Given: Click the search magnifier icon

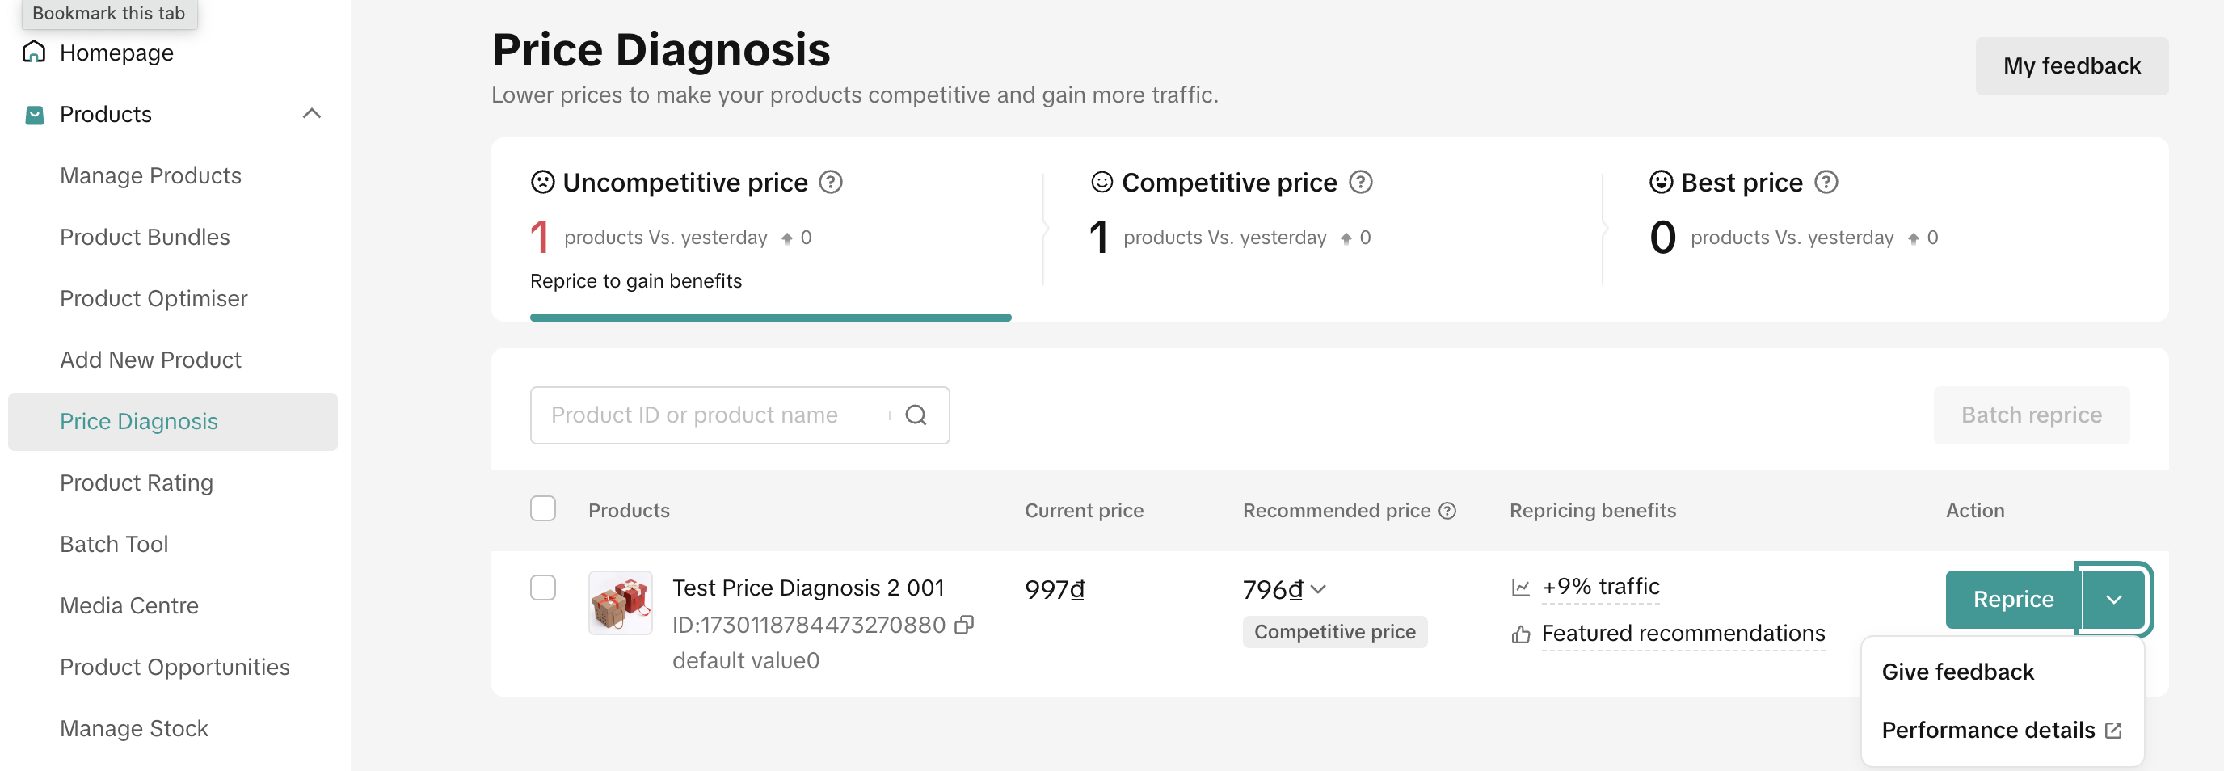Looking at the screenshot, I should pos(916,415).
